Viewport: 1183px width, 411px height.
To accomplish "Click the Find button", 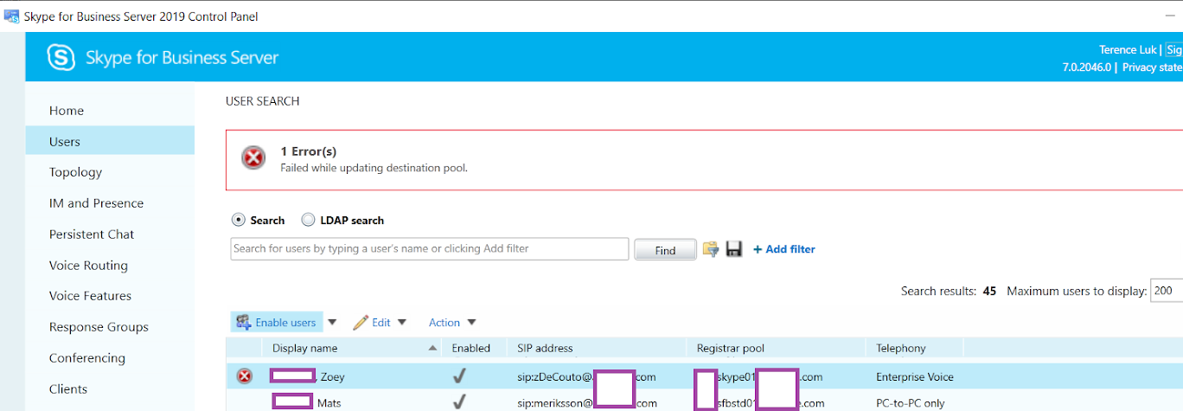I will tap(665, 250).
